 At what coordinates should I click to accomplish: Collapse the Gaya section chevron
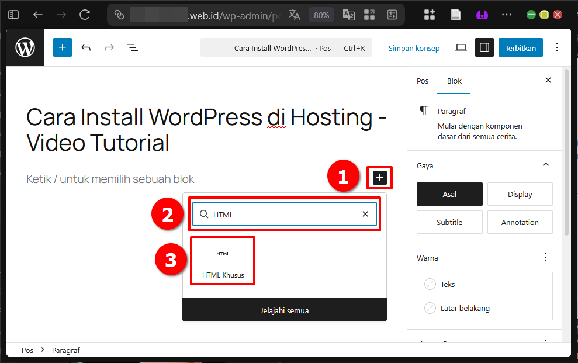click(x=546, y=164)
